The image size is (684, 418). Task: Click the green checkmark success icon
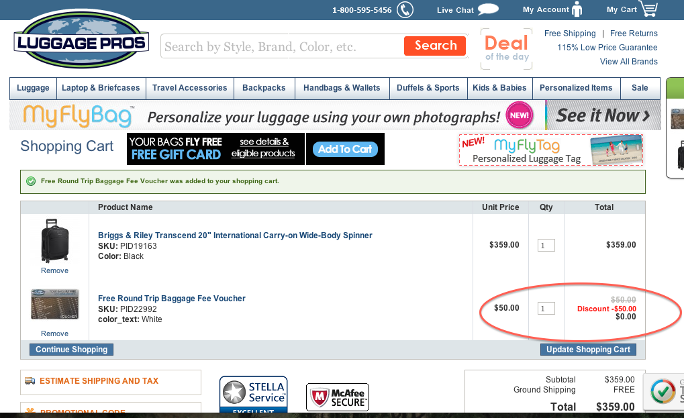click(31, 181)
